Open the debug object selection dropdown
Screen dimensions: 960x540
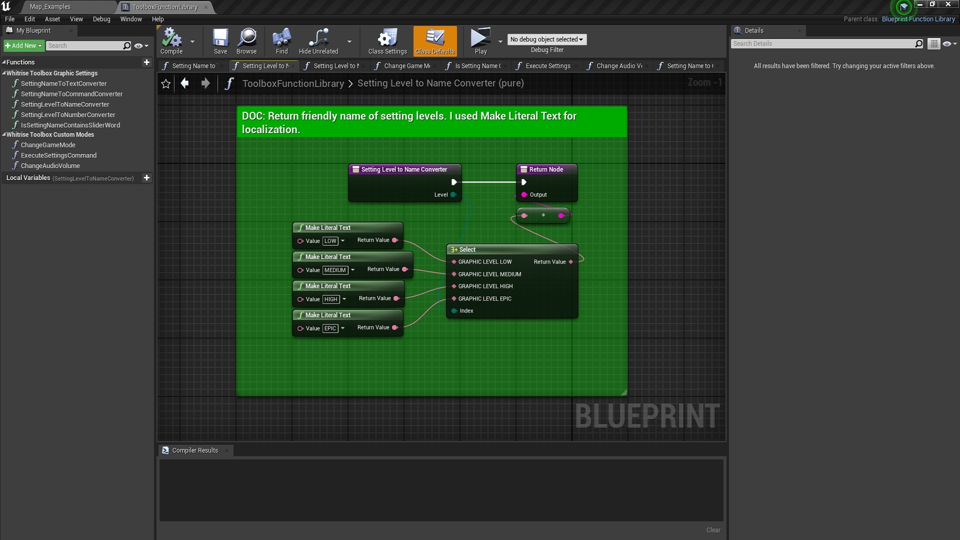[546, 39]
